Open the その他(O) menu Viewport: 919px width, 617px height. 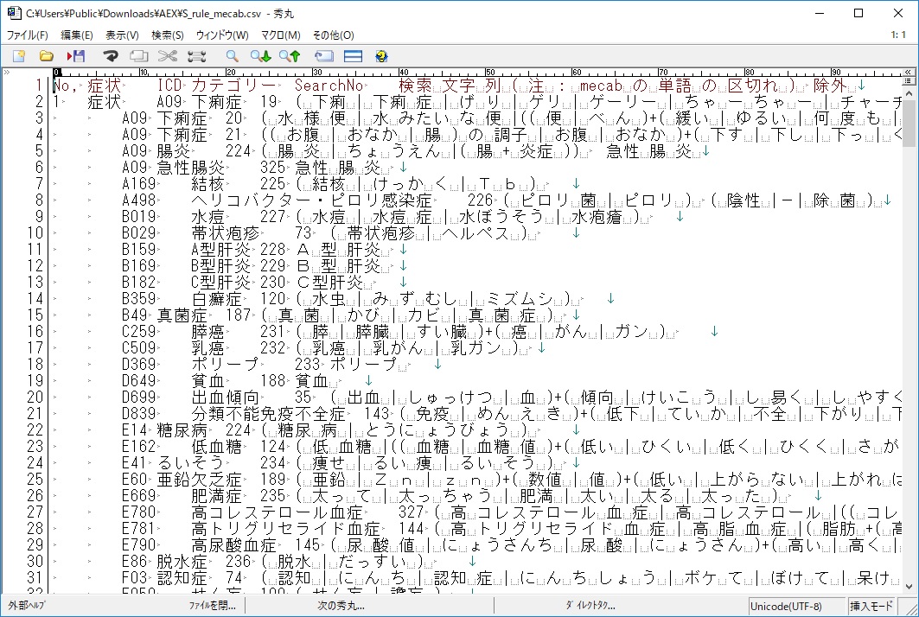[334, 35]
